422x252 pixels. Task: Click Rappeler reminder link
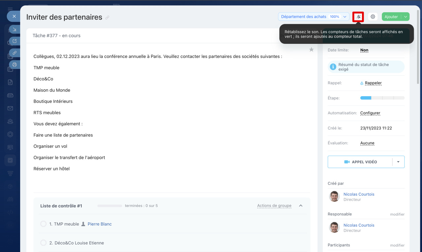click(373, 83)
